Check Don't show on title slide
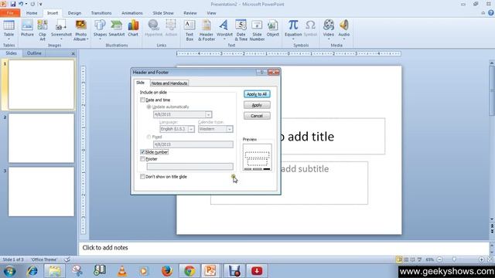 (x=142, y=177)
